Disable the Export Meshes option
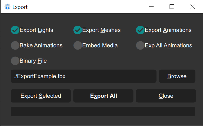Screen dimensions: 203x126 coord(78,30)
